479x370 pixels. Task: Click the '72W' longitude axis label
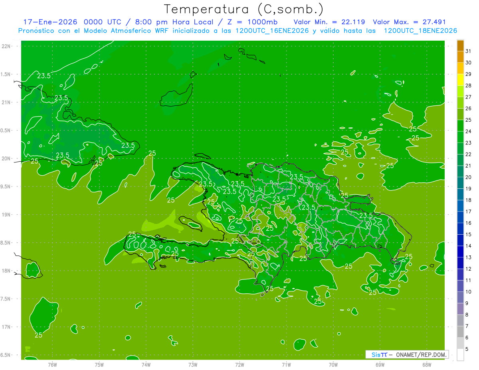coord(239,364)
